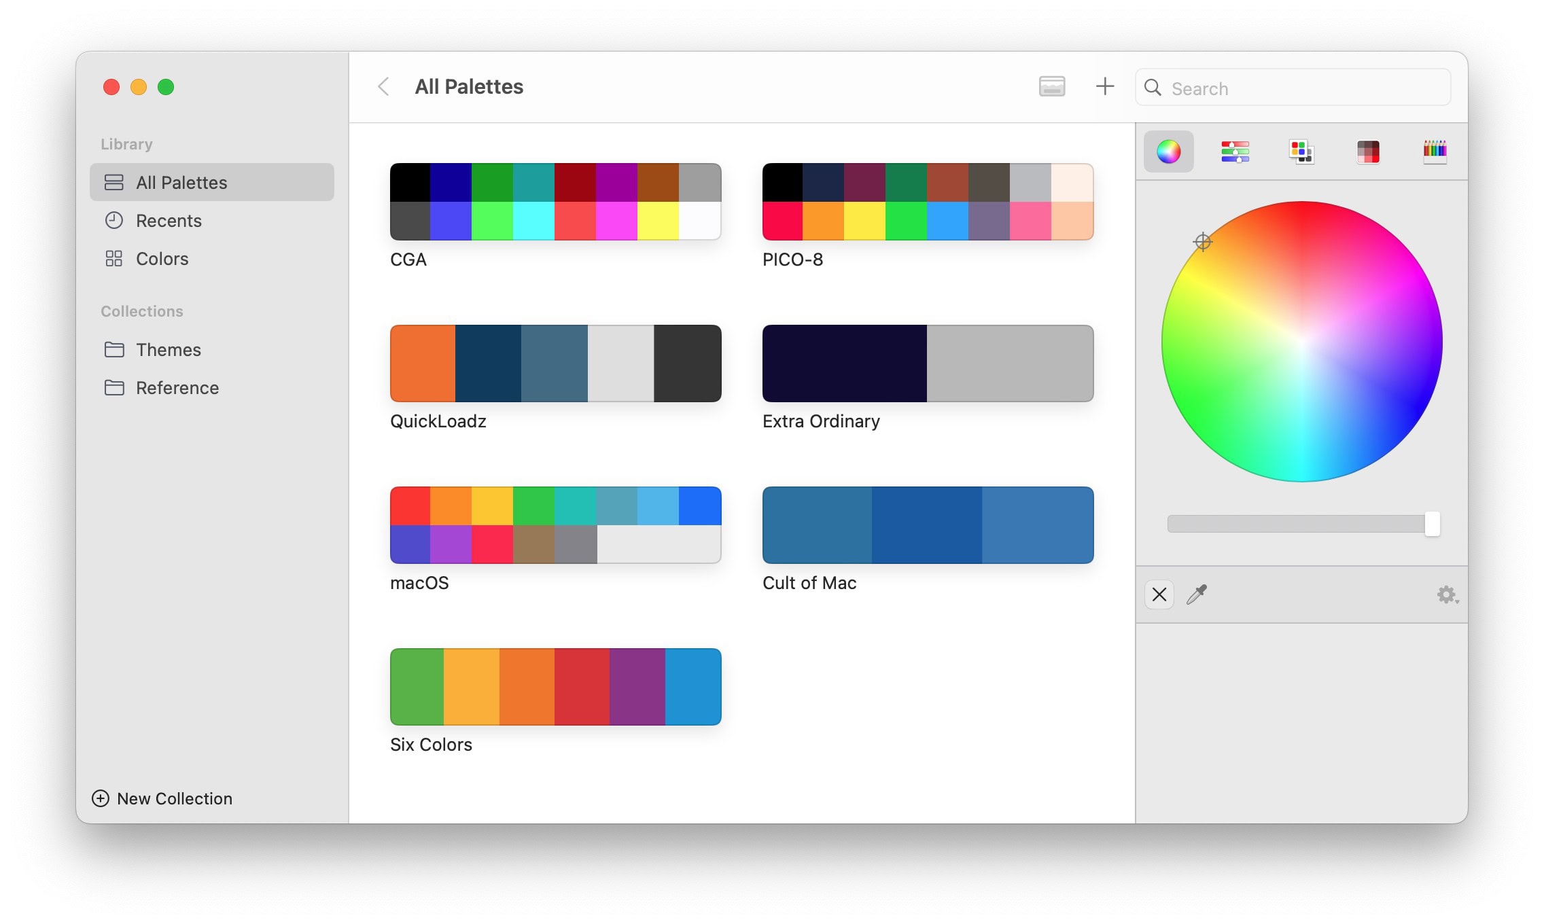Go back with the chevron arrow

(x=384, y=86)
